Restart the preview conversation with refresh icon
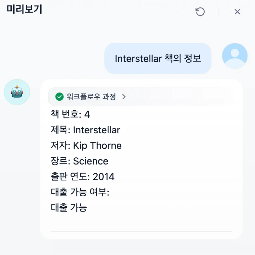The image size is (255, 255). coord(200,12)
